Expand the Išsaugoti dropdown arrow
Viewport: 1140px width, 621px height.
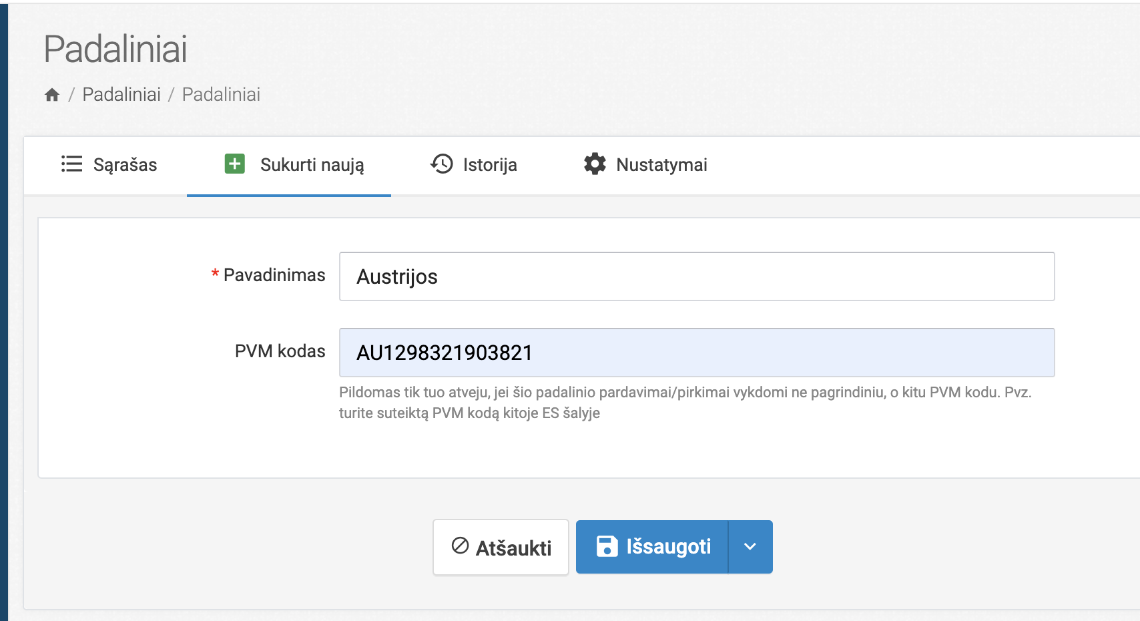coord(750,547)
